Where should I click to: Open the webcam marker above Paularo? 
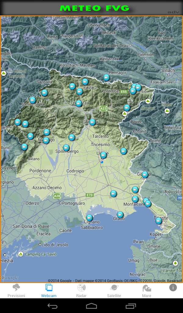[x=85, y=82]
